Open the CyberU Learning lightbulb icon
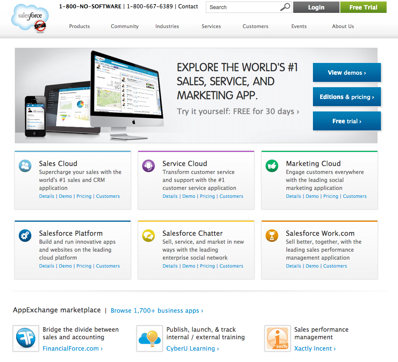 150,338
